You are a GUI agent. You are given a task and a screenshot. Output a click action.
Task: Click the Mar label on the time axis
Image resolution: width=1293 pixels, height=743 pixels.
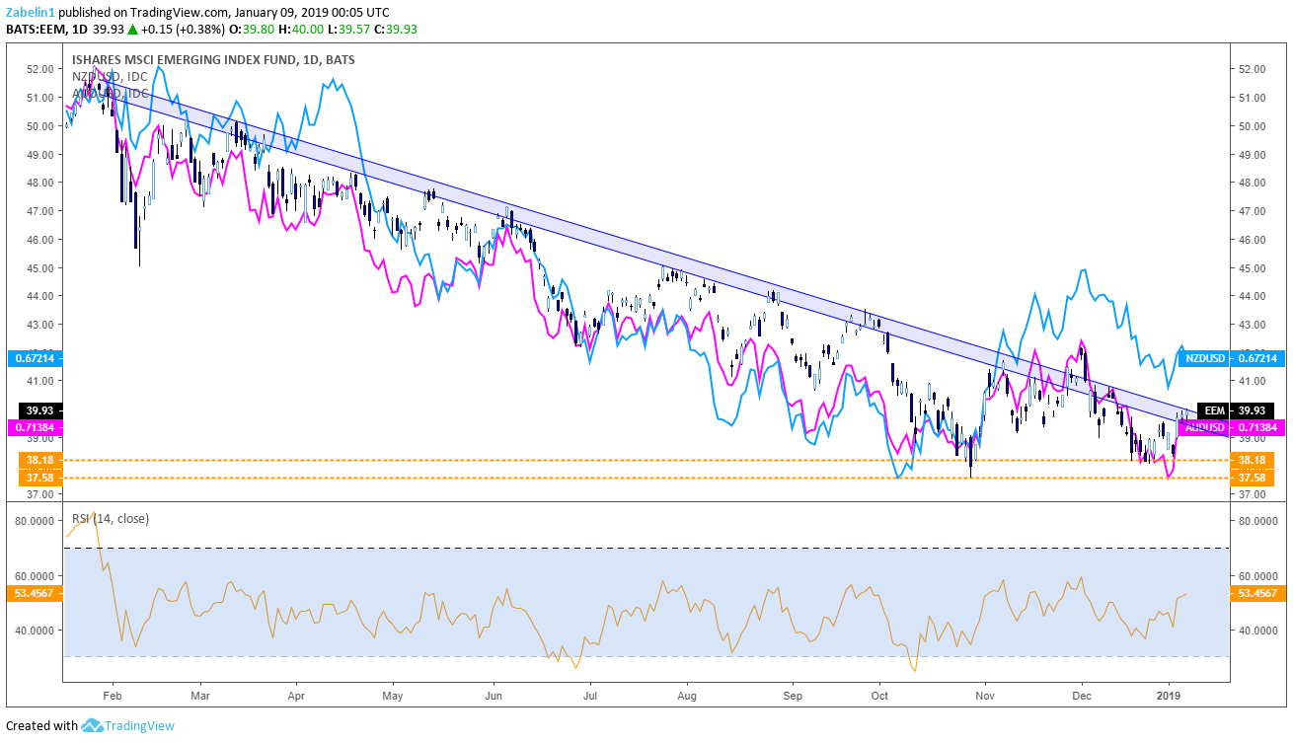coord(200,694)
